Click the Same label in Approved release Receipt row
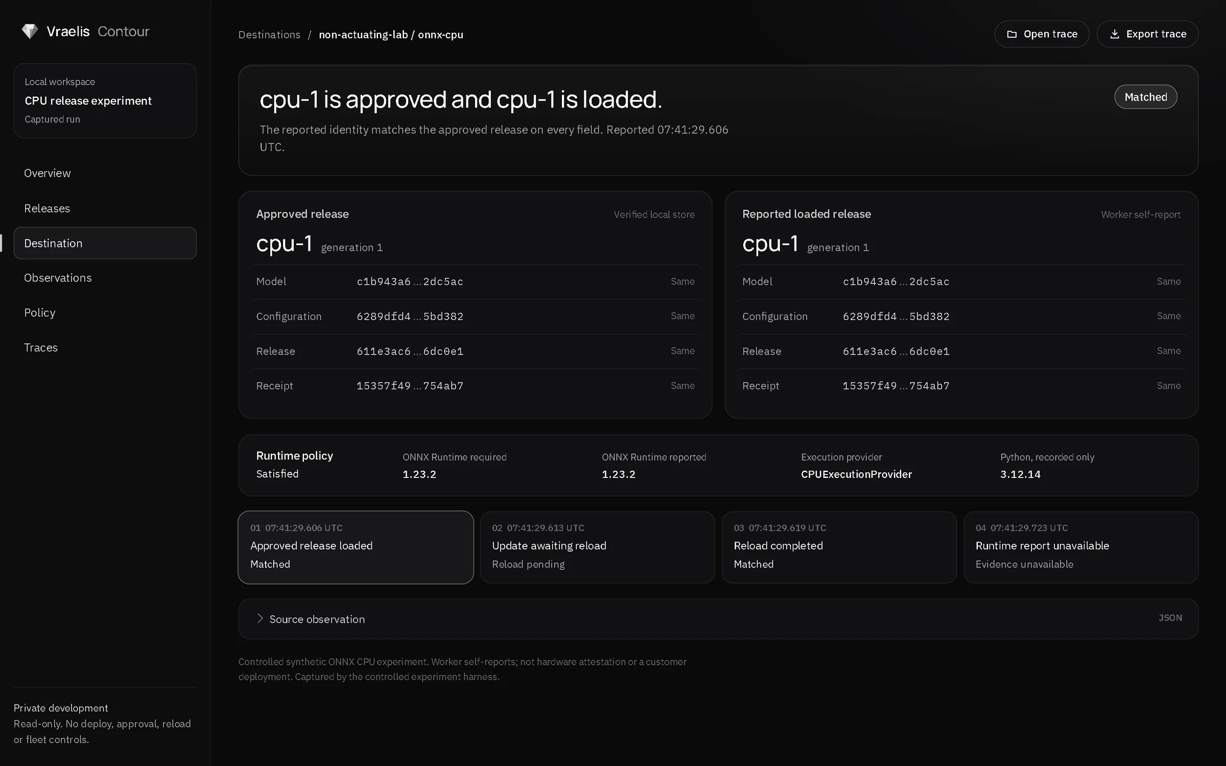The height and width of the screenshot is (766, 1226). pyautogui.click(x=682, y=386)
